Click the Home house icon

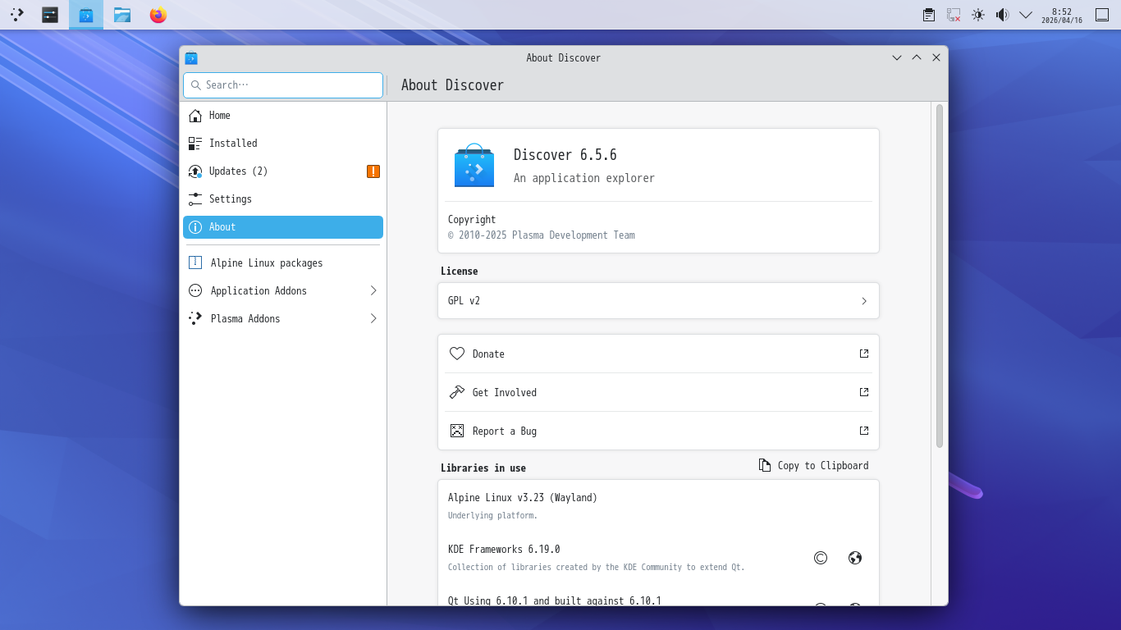coord(195,116)
